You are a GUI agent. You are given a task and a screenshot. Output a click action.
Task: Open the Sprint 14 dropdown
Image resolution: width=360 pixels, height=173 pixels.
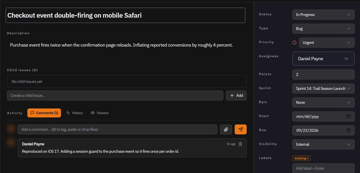pyautogui.click(x=323, y=88)
